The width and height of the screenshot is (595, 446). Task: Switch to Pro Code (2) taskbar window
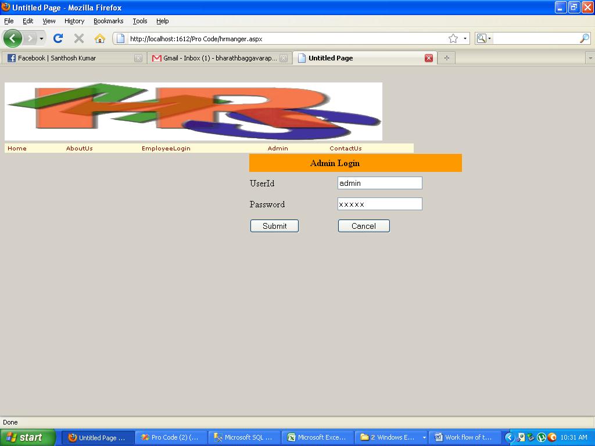pyautogui.click(x=171, y=437)
